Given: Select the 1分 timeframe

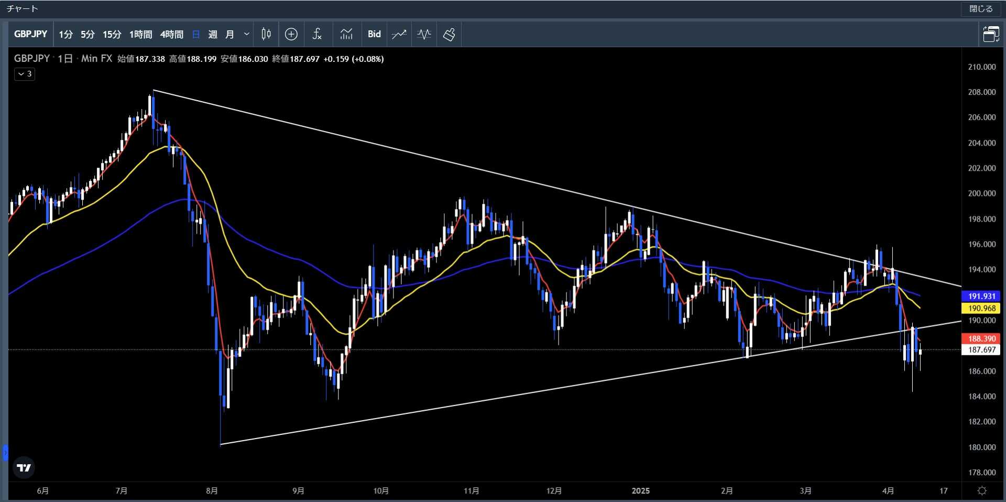Looking at the screenshot, I should 65,34.
